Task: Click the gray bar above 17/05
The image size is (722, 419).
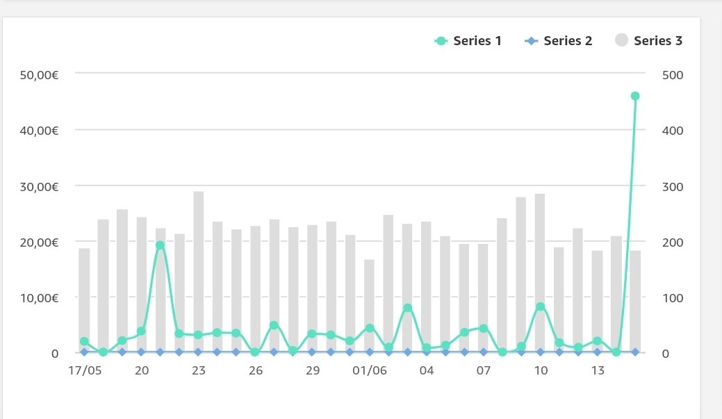Action: (x=84, y=300)
